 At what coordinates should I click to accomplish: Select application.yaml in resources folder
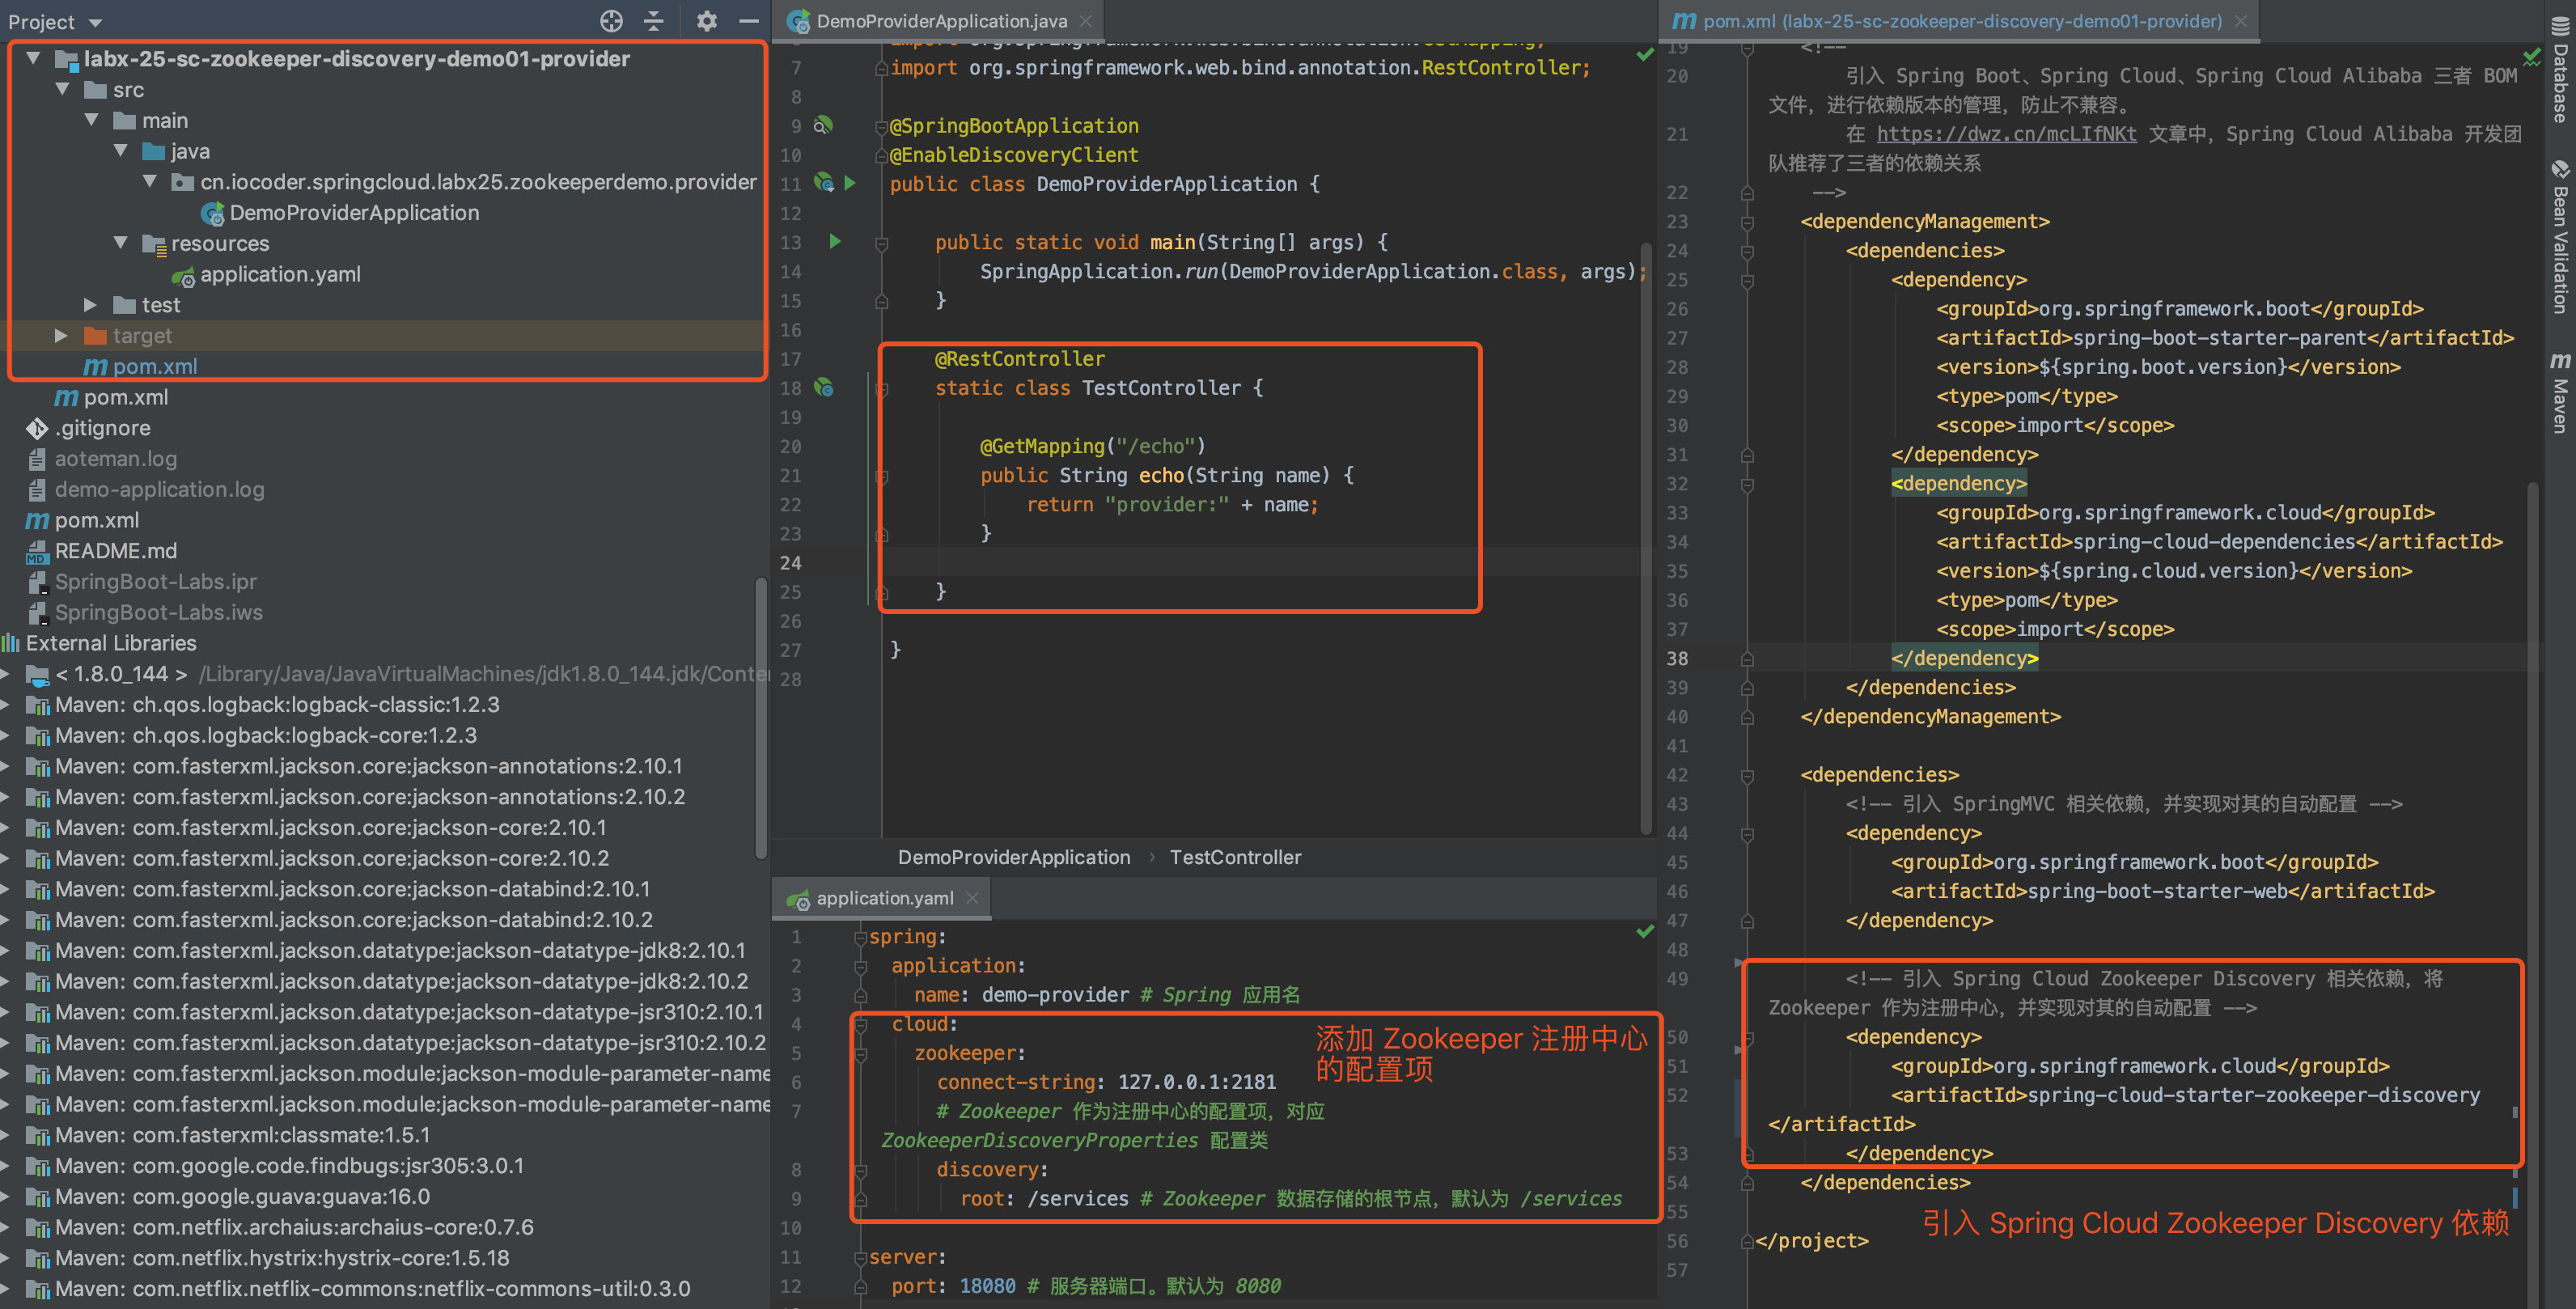(266, 274)
